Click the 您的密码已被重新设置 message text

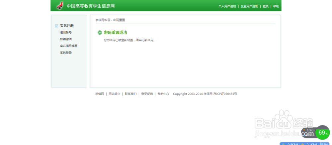pyautogui.click(x=129, y=40)
